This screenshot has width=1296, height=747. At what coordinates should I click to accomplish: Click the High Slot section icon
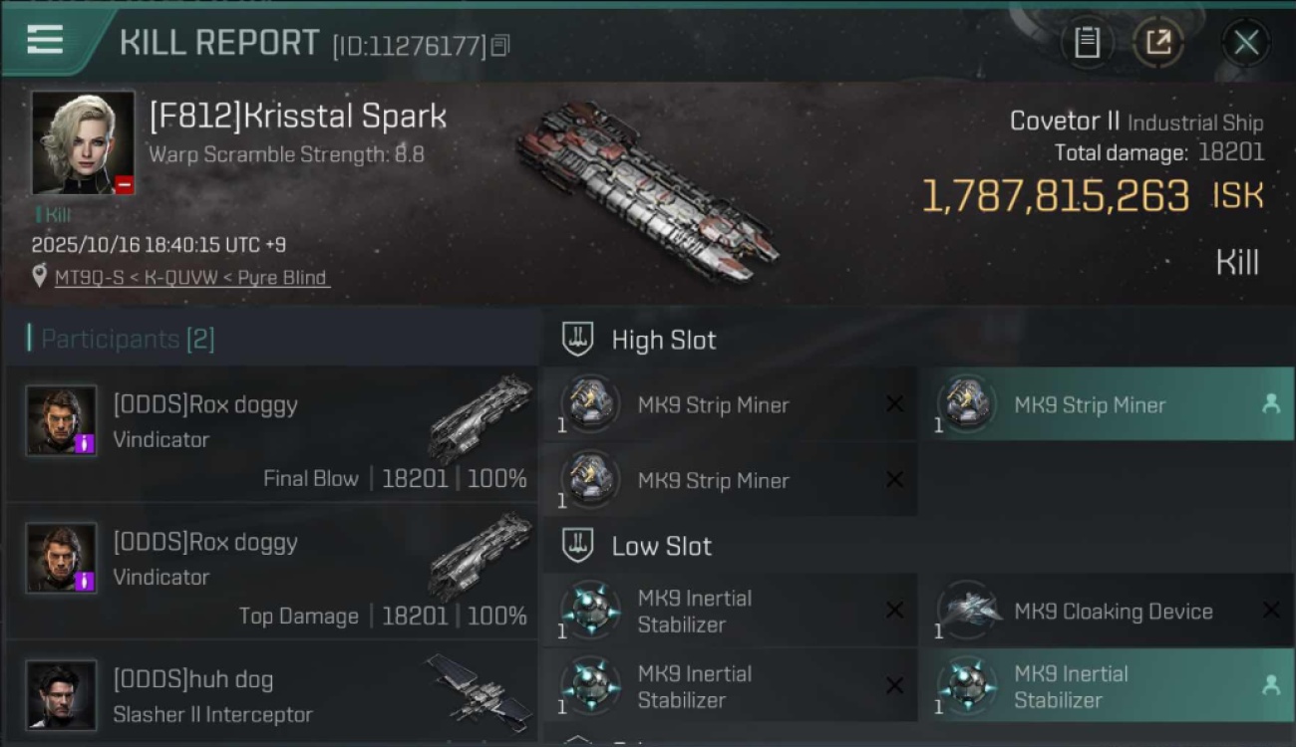point(578,340)
